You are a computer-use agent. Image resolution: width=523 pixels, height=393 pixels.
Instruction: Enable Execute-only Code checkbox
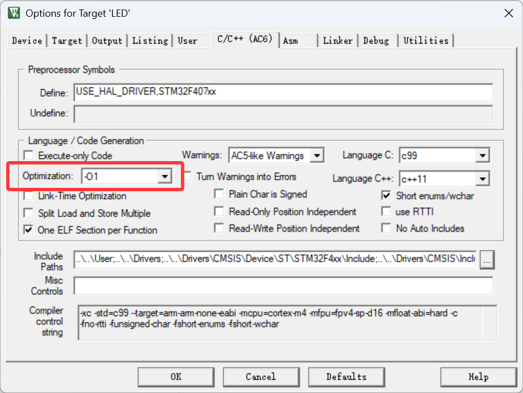(x=28, y=156)
